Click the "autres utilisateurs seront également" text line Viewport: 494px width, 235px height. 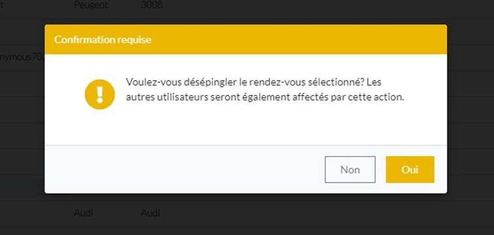point(265,97)
